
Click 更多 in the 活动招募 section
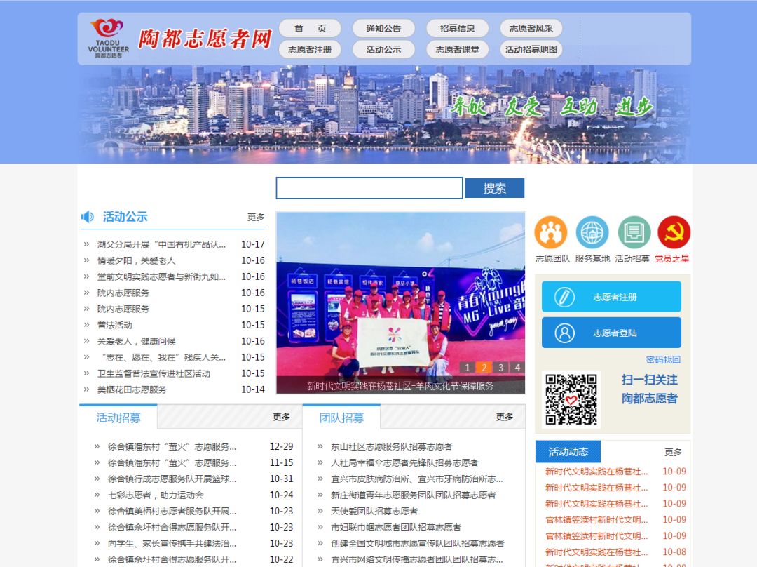point(282,417)
